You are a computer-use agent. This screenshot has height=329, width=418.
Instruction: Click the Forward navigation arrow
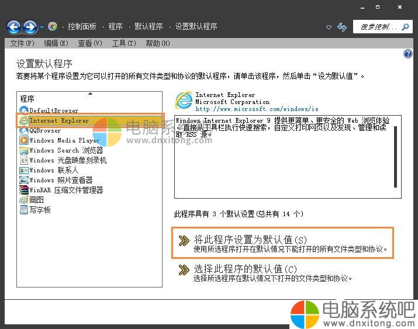(x=30, y=27)
